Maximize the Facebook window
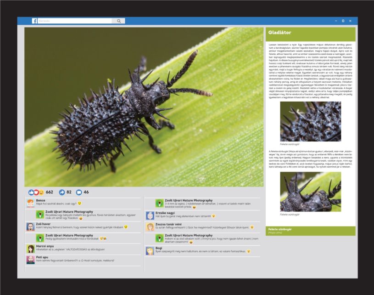This screenshot has width=374, height=295. (x=343, y=21)
